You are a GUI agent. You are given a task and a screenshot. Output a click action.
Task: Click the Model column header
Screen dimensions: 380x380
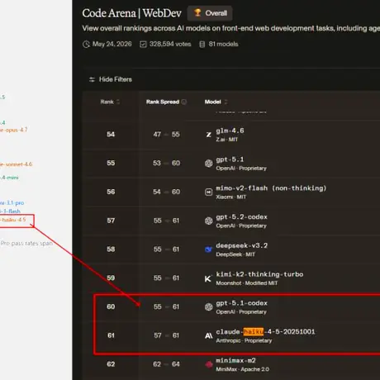pos(212,102)
